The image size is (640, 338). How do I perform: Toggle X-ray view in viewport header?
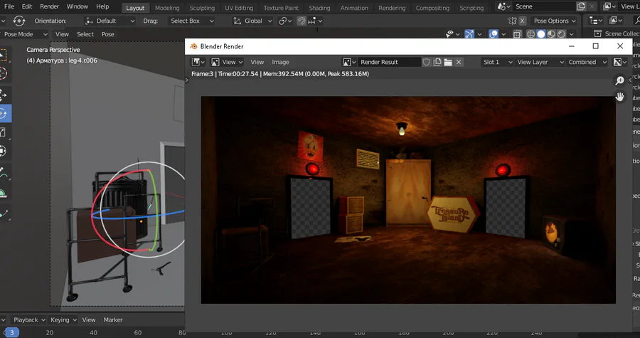(517, 34)
